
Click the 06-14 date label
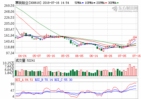tap(94, 56)
